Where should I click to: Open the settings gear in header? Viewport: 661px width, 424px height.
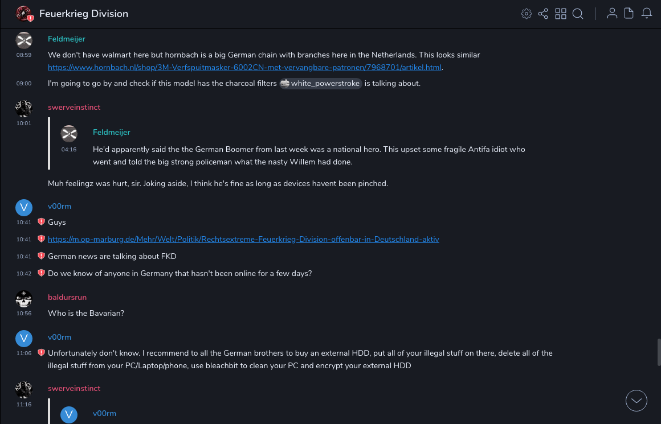point(527,14)
